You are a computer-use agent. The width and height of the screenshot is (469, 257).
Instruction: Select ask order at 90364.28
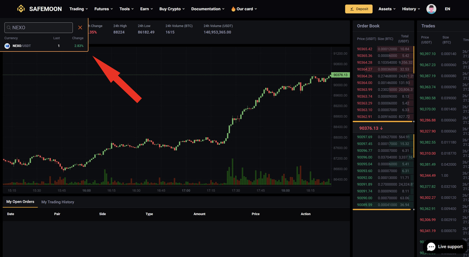(383, 63)
